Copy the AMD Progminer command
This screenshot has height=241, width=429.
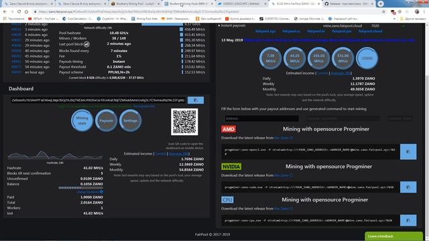pyautogui.click(x=408, y=152)
